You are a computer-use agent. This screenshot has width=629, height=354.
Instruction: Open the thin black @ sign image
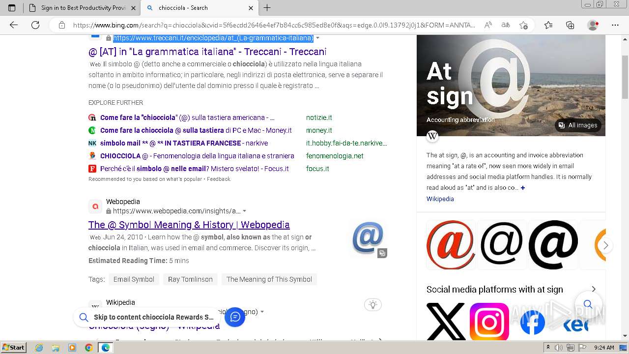502,244
